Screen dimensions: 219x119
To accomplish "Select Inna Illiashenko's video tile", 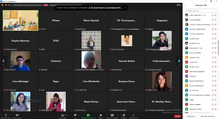I will click(91, 81).
